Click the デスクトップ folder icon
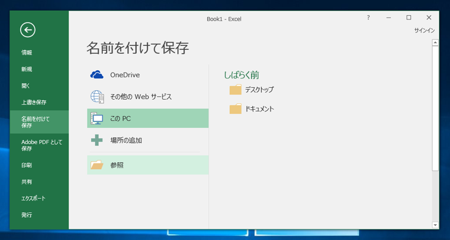450x240 pixels. pyautogui.click(x=235, y=90)
